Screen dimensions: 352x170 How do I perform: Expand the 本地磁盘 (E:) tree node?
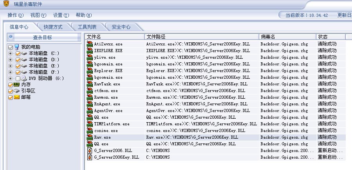coord(10,66)
